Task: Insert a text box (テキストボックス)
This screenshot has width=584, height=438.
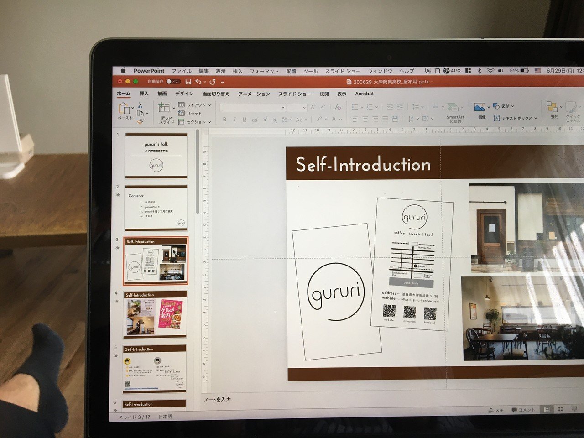Action: [515, 118]
